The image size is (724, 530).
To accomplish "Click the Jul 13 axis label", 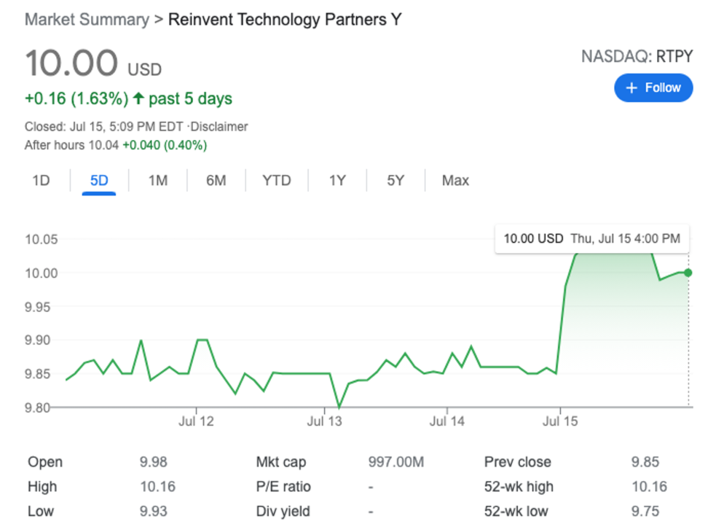I will coord(325,421).
